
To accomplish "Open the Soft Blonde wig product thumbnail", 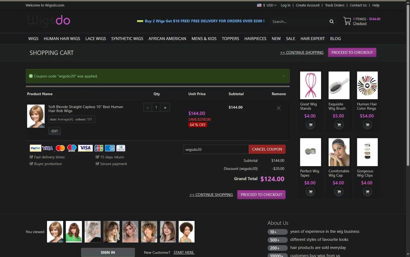I will pos(36,116).
